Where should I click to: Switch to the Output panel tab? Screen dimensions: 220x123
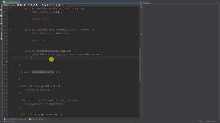click(x=146, y=2)
